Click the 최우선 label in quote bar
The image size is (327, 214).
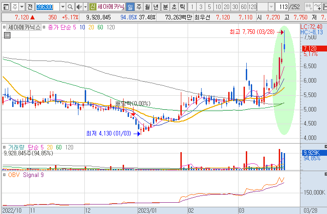tap(203, 17)
